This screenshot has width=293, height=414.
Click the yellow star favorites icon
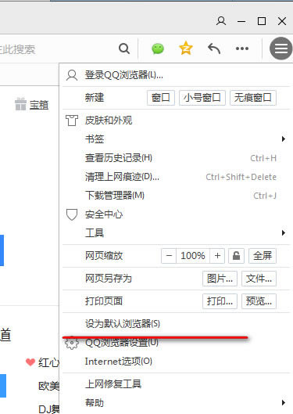tap(186, 49)
